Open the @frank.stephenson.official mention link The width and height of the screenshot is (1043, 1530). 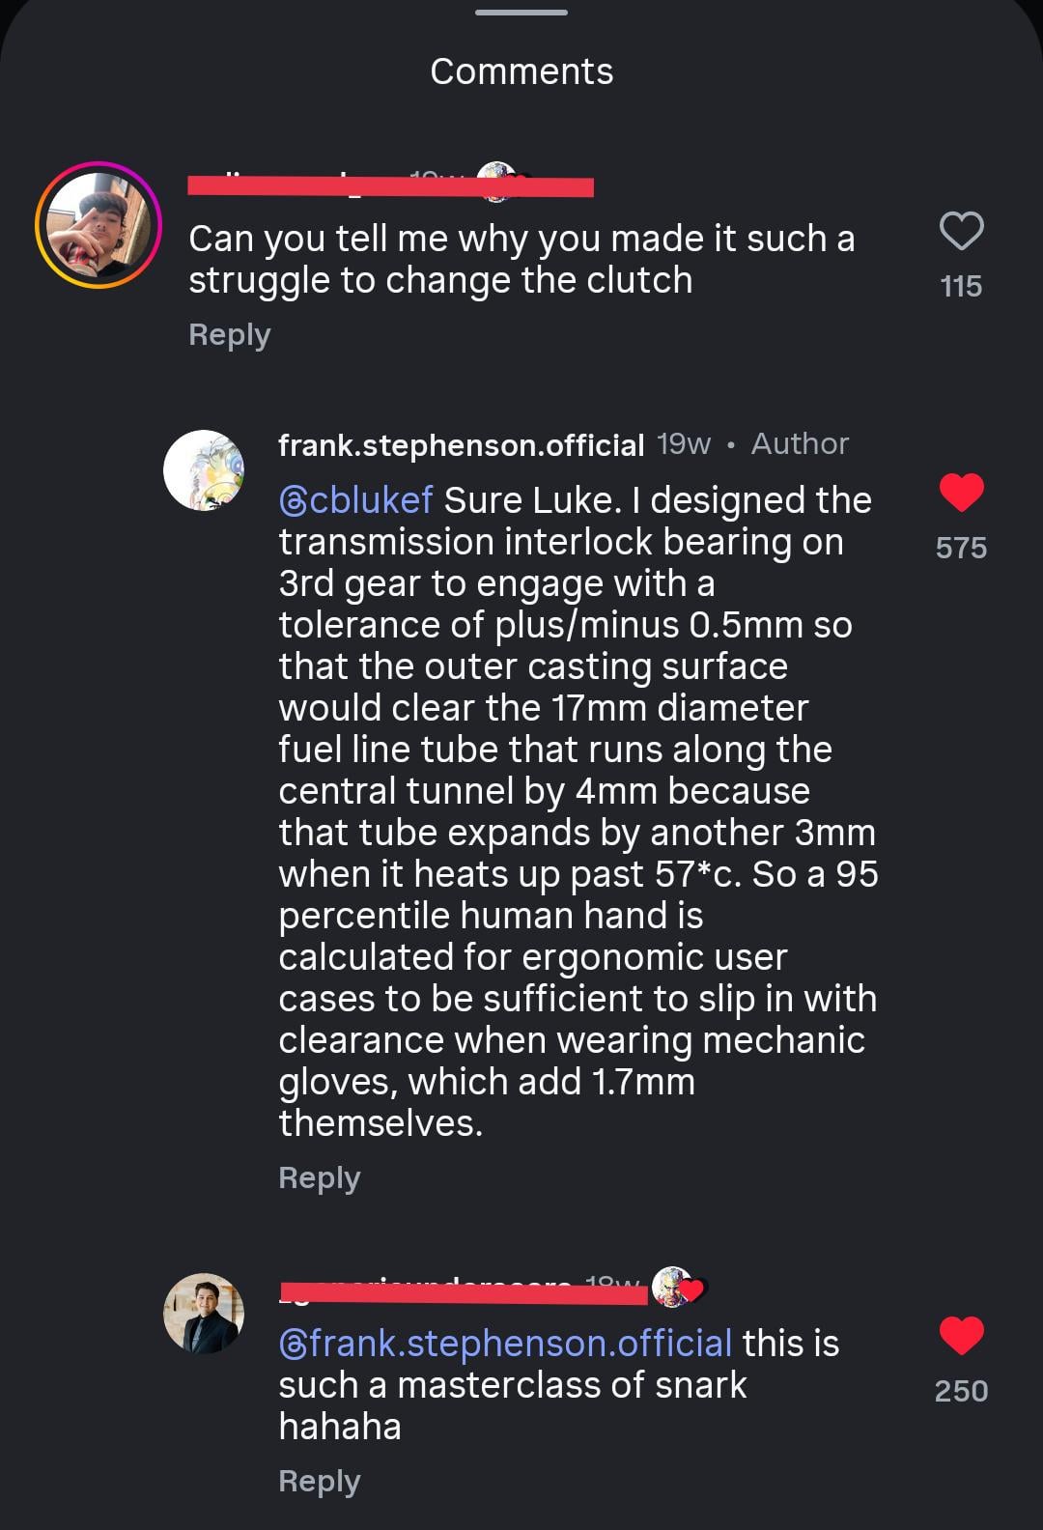tap(505, 1344)
